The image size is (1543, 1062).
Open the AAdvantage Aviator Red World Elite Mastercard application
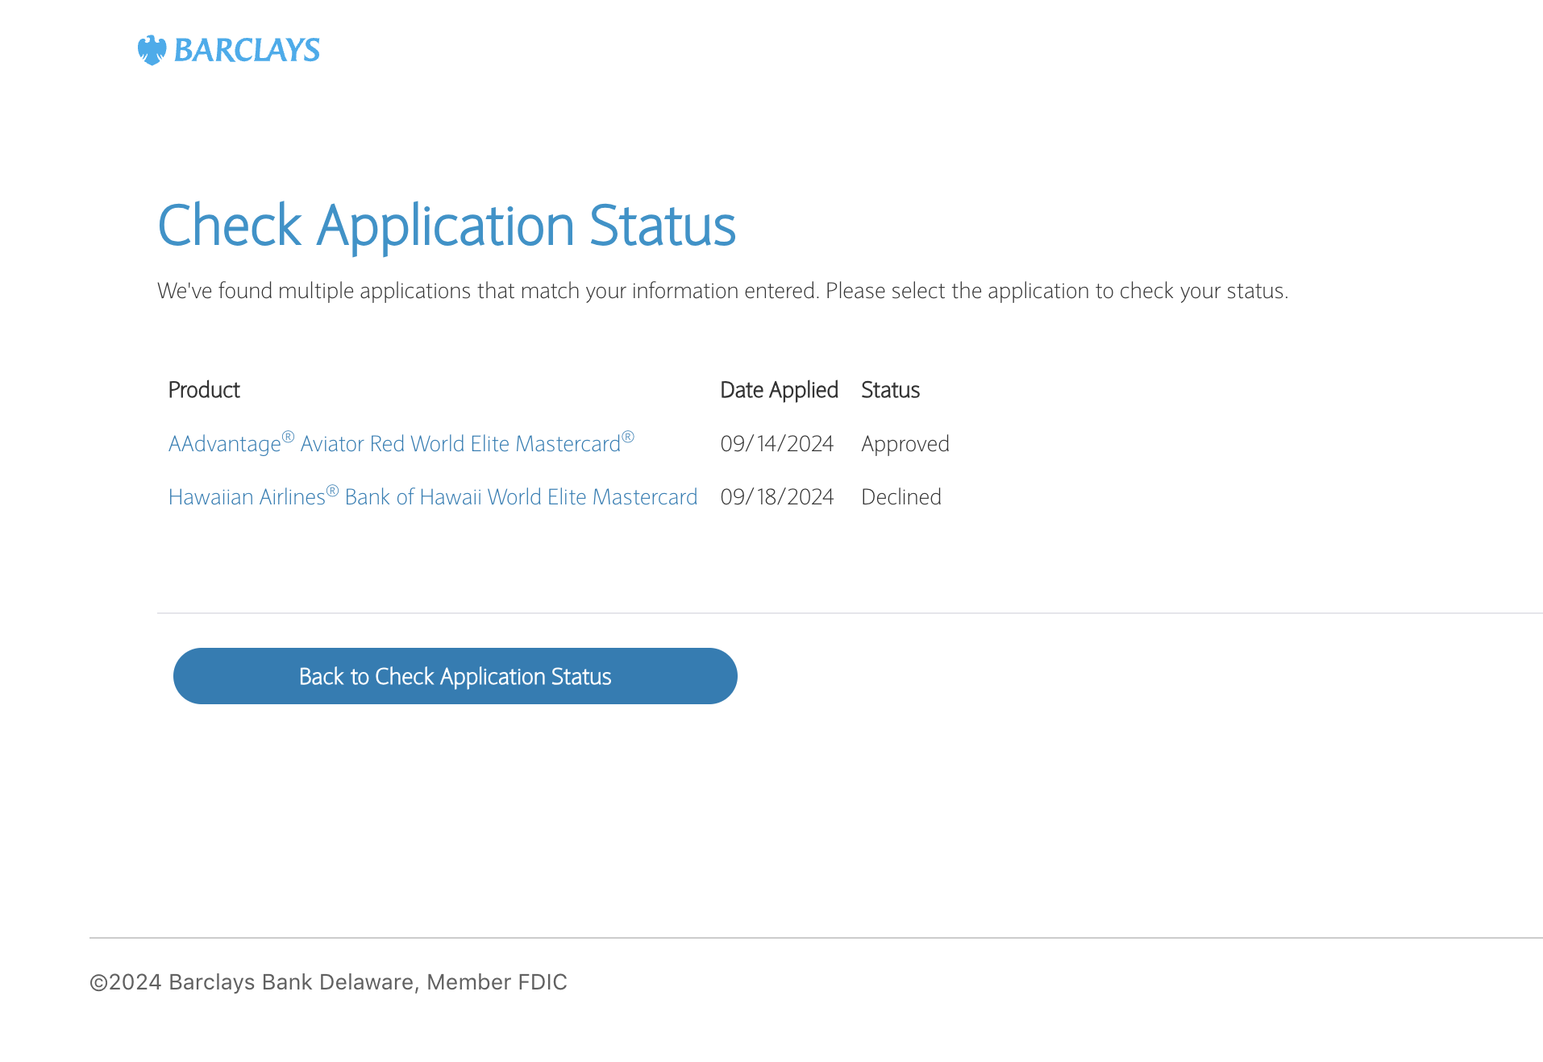tap(401, 443)
